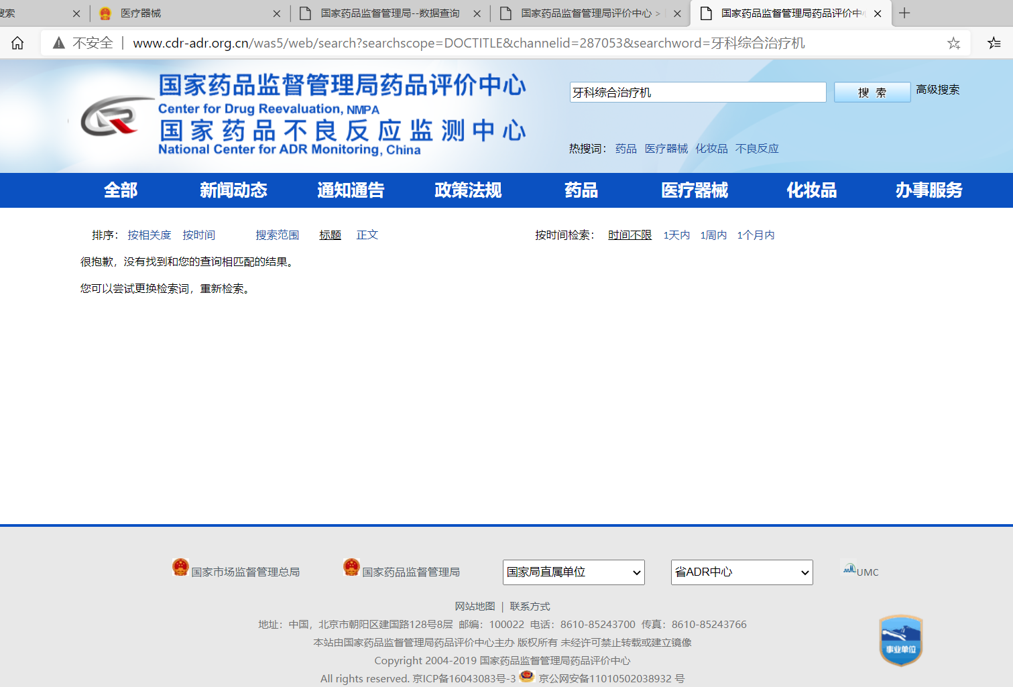Open the 办事服务 navigation item

point(929,190)
